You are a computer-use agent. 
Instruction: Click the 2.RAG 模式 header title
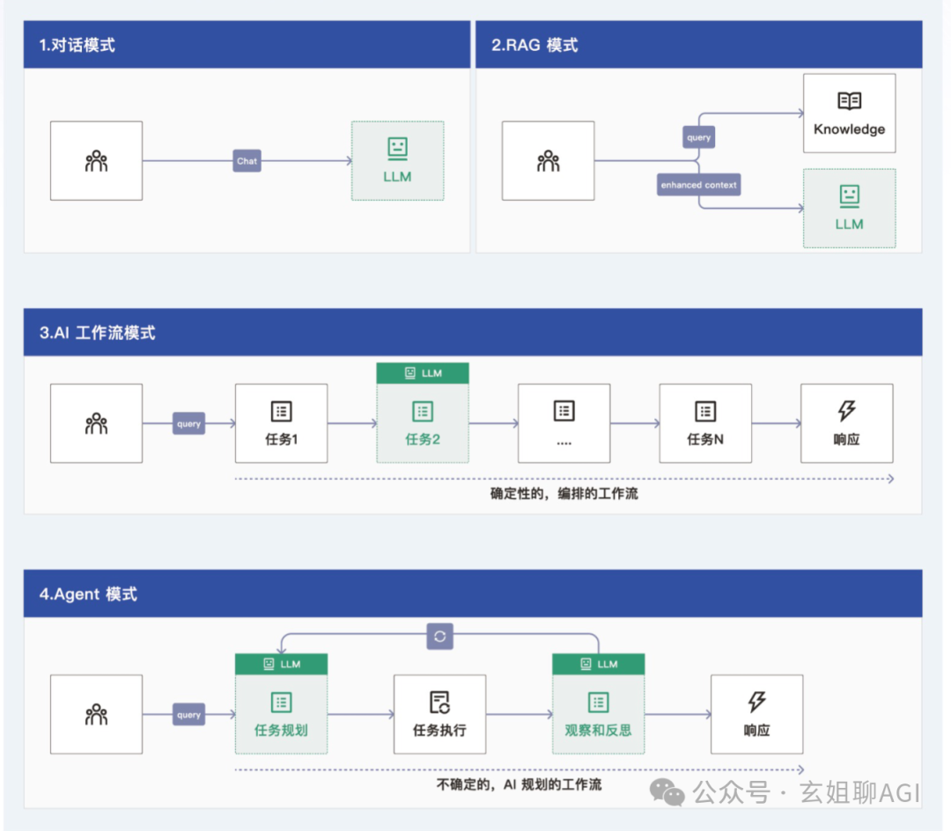[534, 45]
